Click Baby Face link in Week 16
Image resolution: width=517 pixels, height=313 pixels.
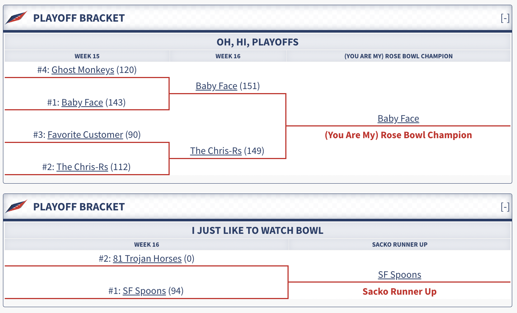point(216,86)
